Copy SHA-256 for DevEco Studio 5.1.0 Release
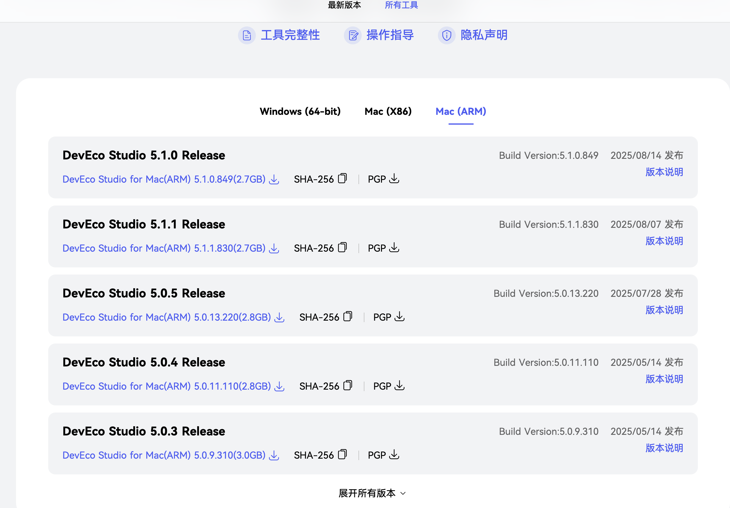The width and height of the screenshot is (730, 508). [342, 178]
